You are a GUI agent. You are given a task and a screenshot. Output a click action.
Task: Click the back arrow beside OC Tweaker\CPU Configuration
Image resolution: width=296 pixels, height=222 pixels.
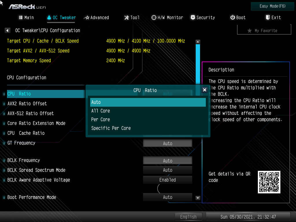[8, 30]
